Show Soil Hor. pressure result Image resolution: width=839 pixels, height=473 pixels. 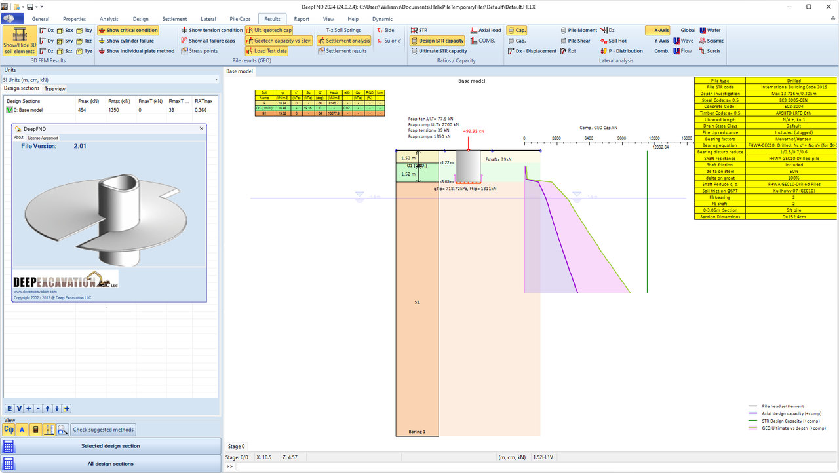614,41
